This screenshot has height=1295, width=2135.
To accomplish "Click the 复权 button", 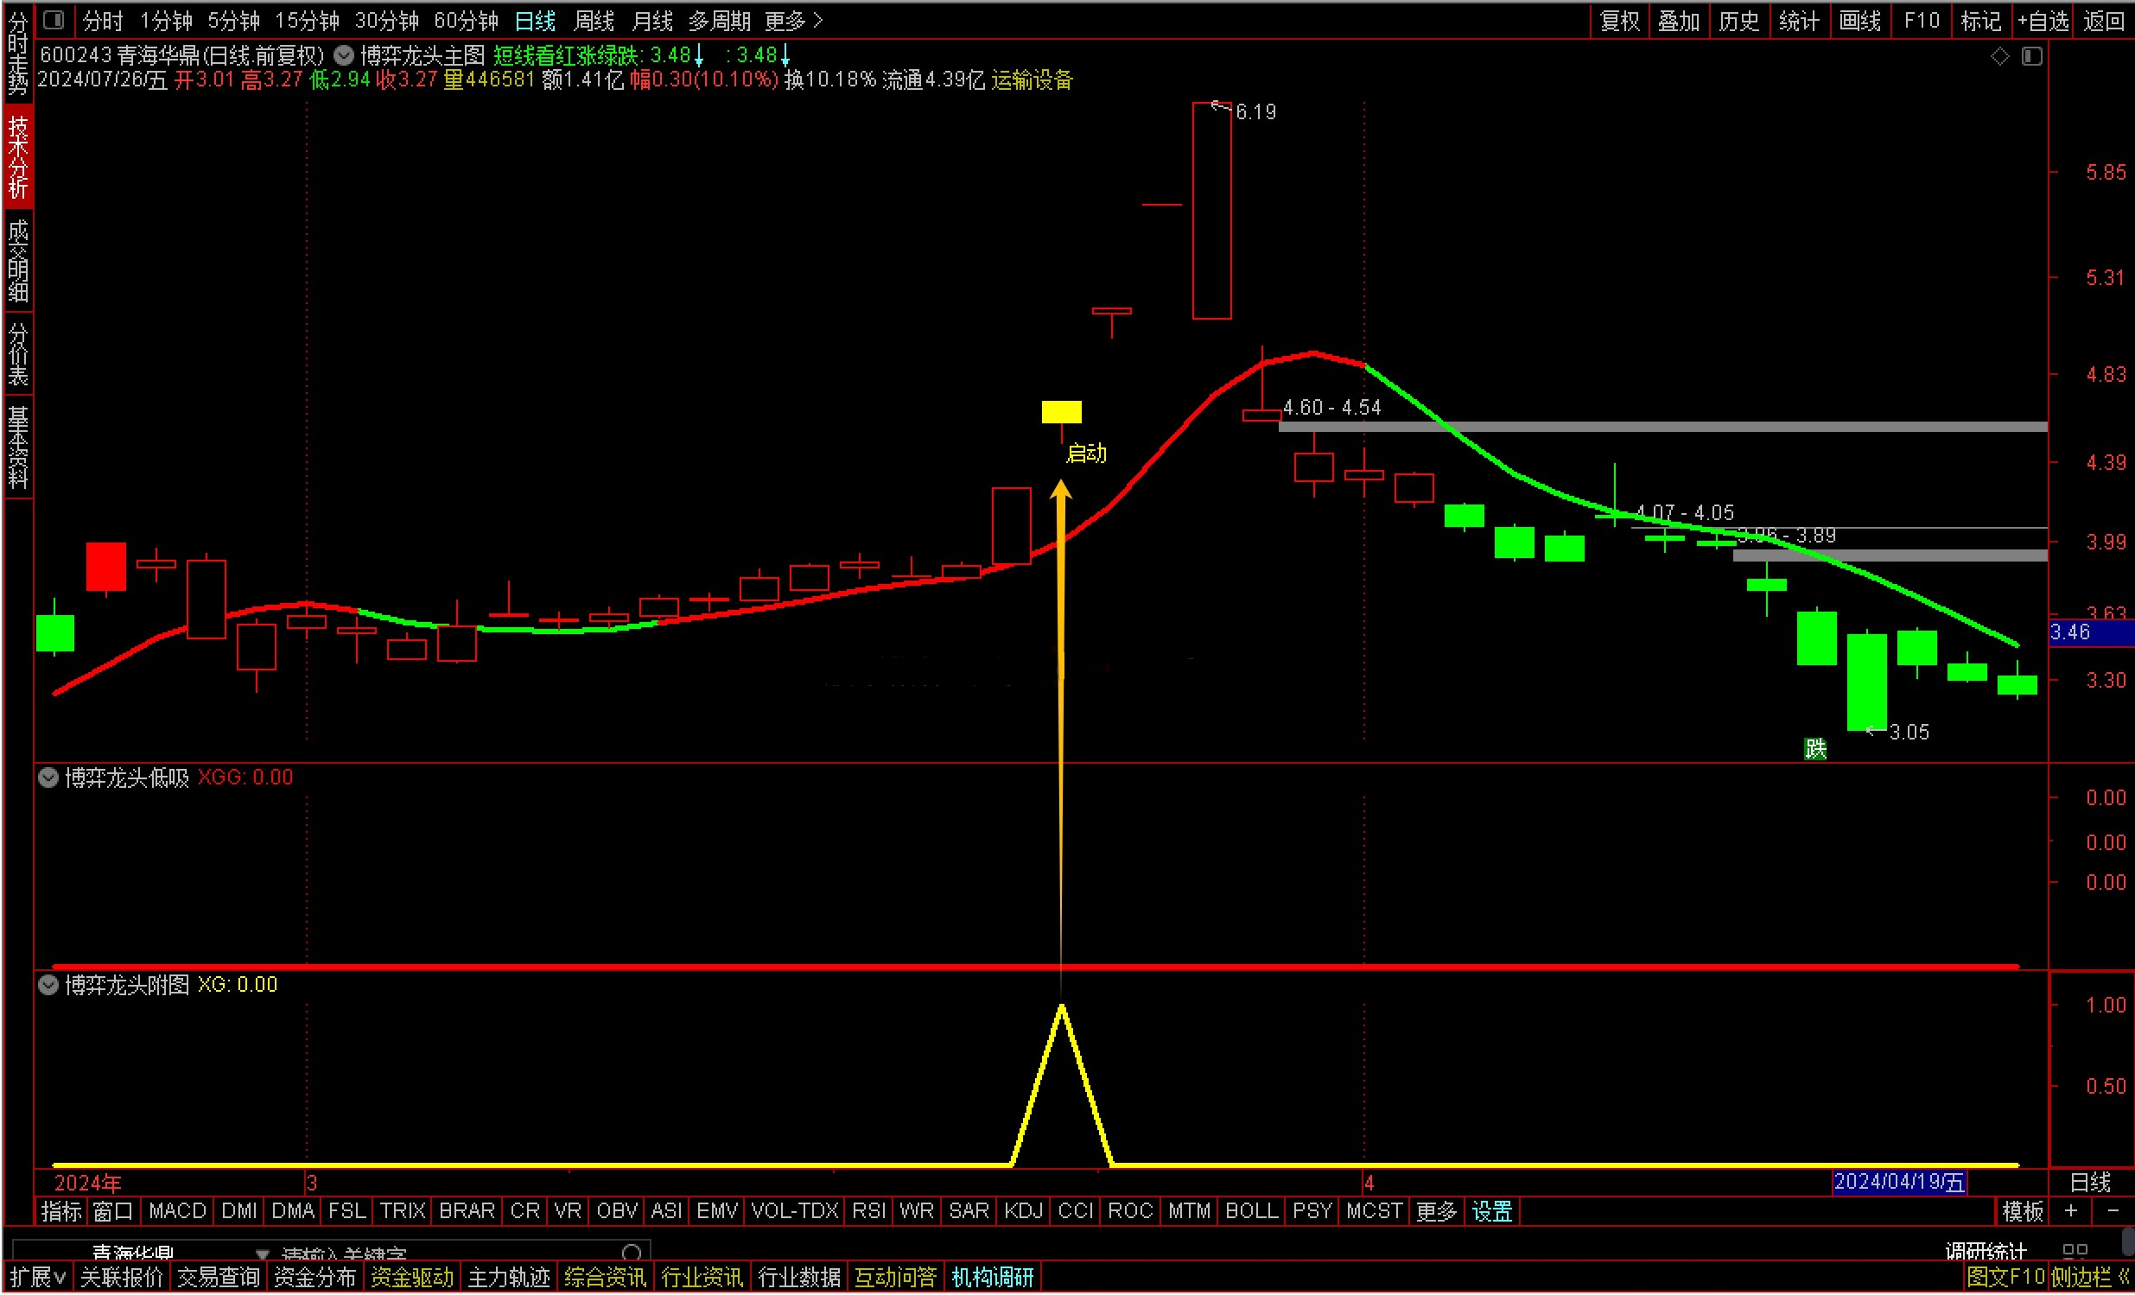I will coord(1619,20).
